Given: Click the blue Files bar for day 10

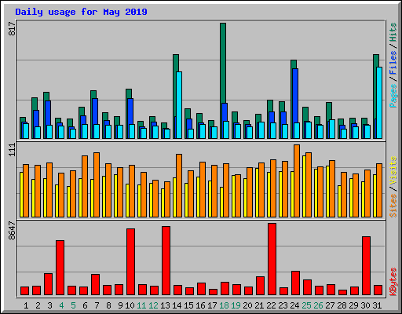Looking at the screenshot, I should (130, 111).
